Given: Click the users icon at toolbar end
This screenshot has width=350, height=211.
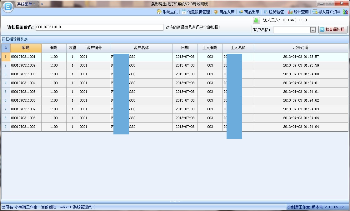Looking at the screenshot, I should [346, 12].
